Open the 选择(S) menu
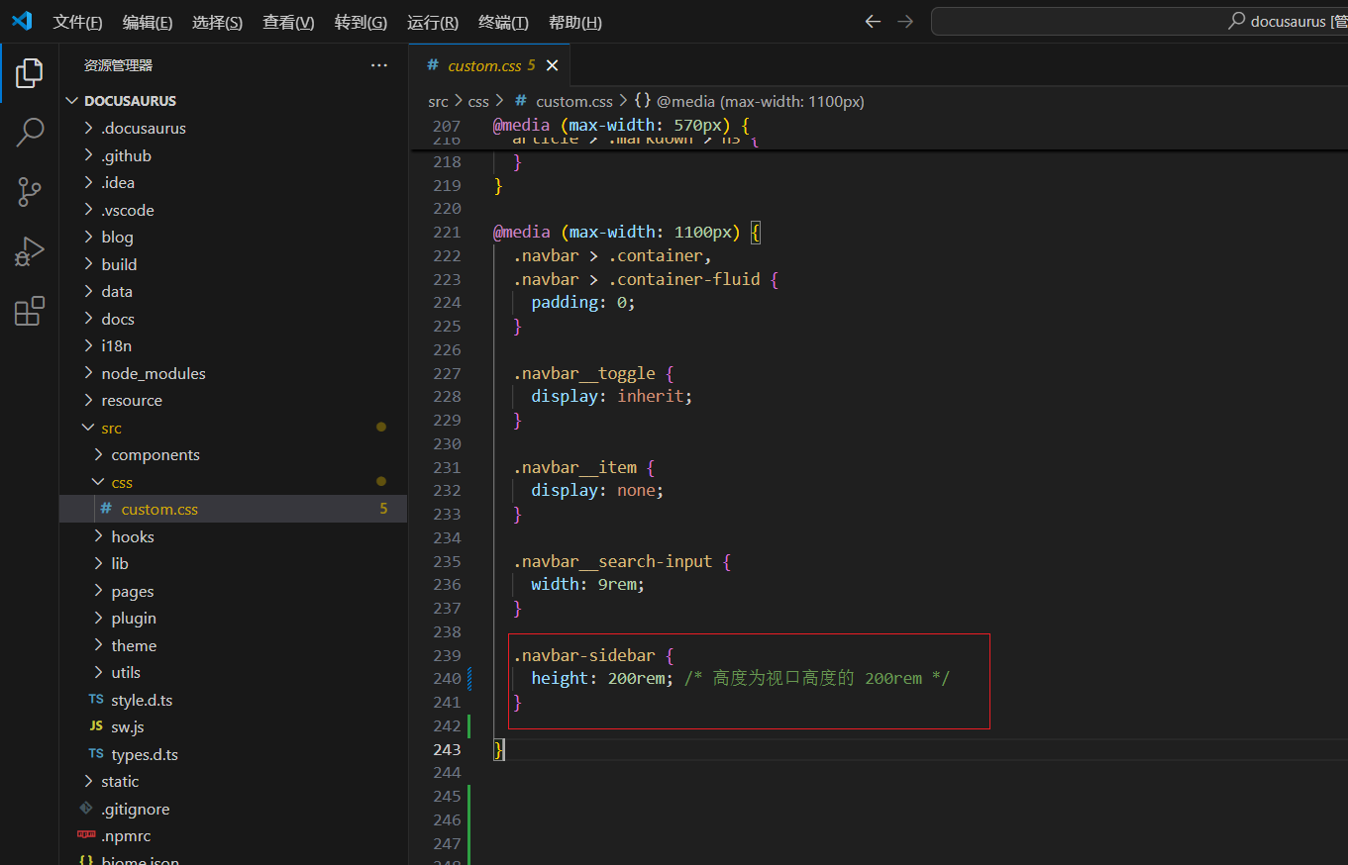Image resolution: width=1348 pixels, height=865 pixels. click(218, 22)
